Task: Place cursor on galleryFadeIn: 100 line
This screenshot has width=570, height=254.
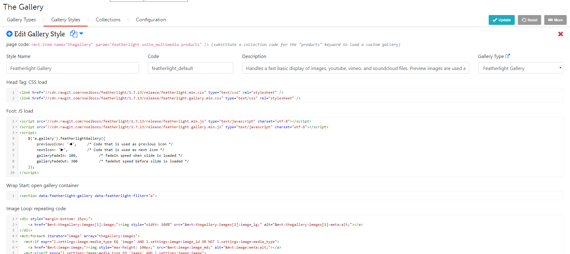Action: tap(110, 156)
